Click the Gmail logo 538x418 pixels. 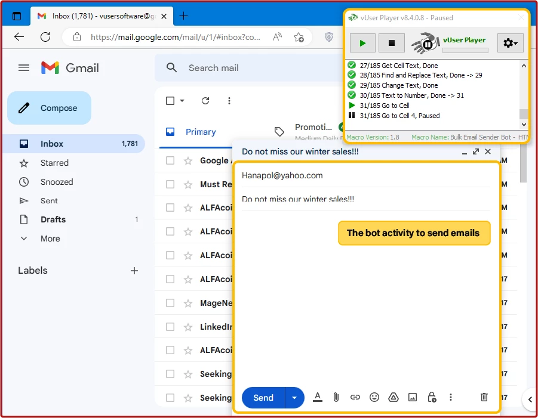[70, 68]
